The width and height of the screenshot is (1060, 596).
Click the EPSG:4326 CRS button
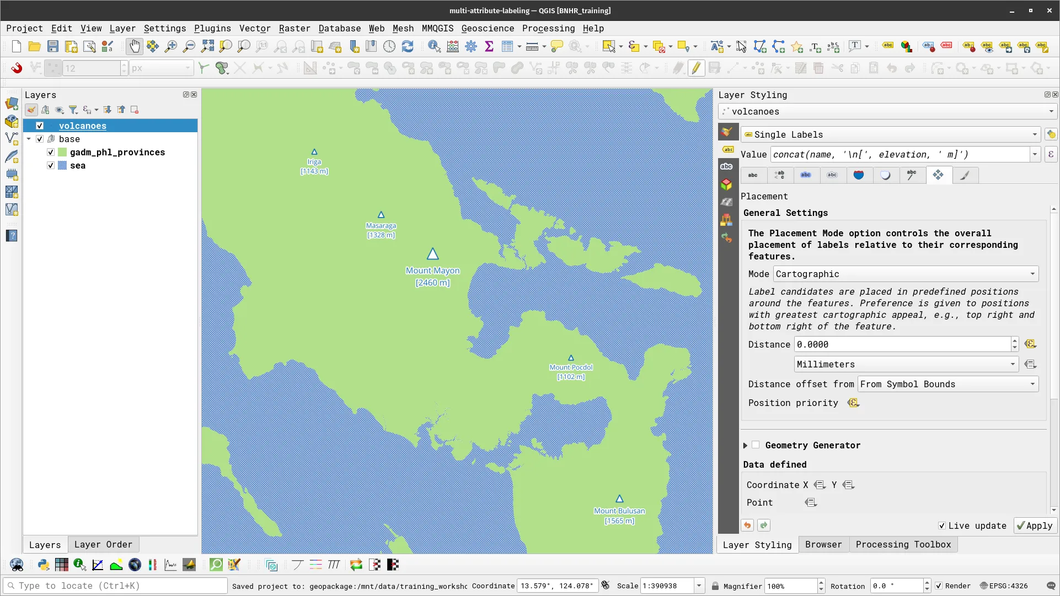tap(1004, 586)
